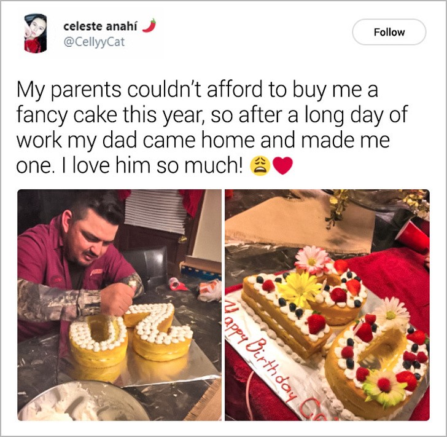This screenshot has width=447, height=437.
Task: Click the hand piping frosting onto the cake
Action: point(117,298)
